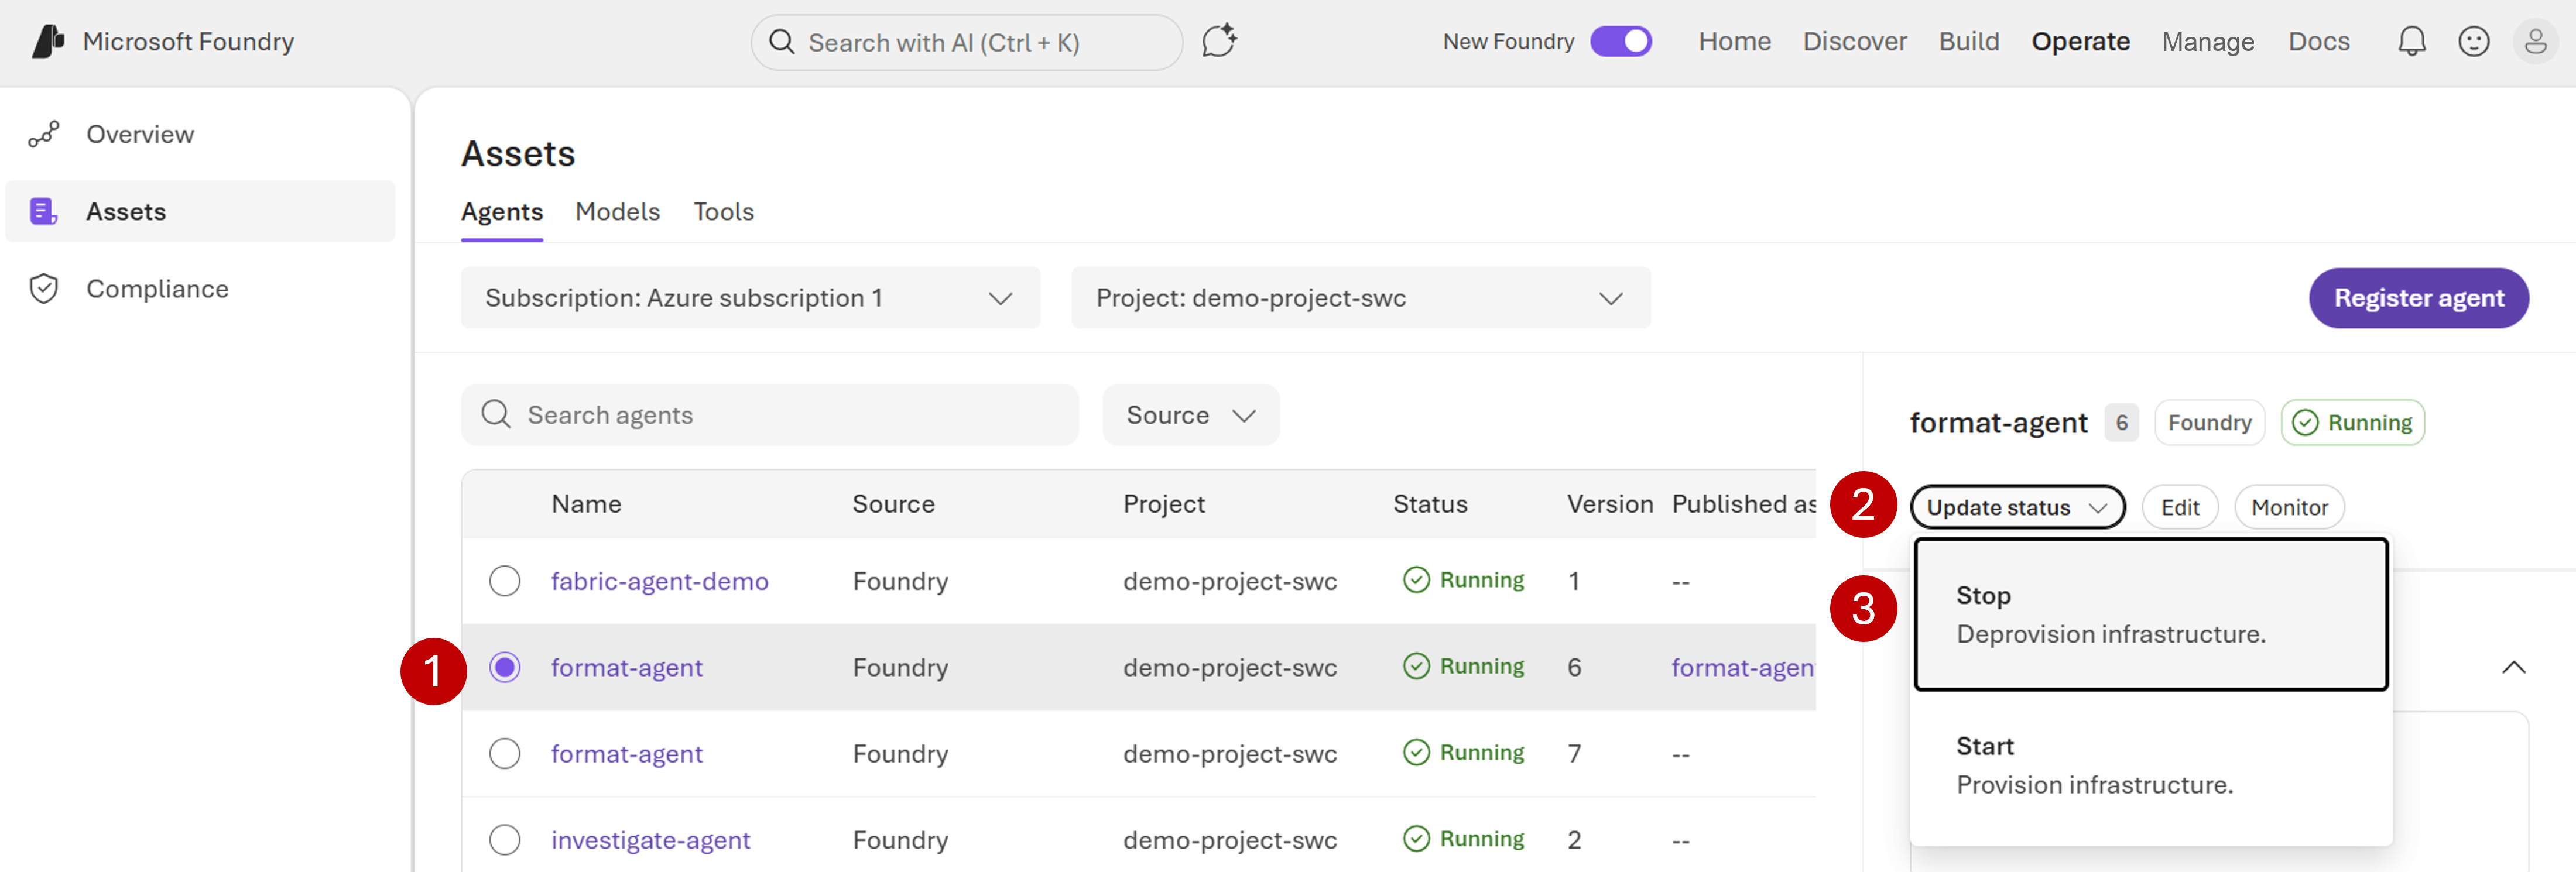Viewport: 2576px width, 872px height.
Task: Click the Search with AI field
Action: pos(967,42)
